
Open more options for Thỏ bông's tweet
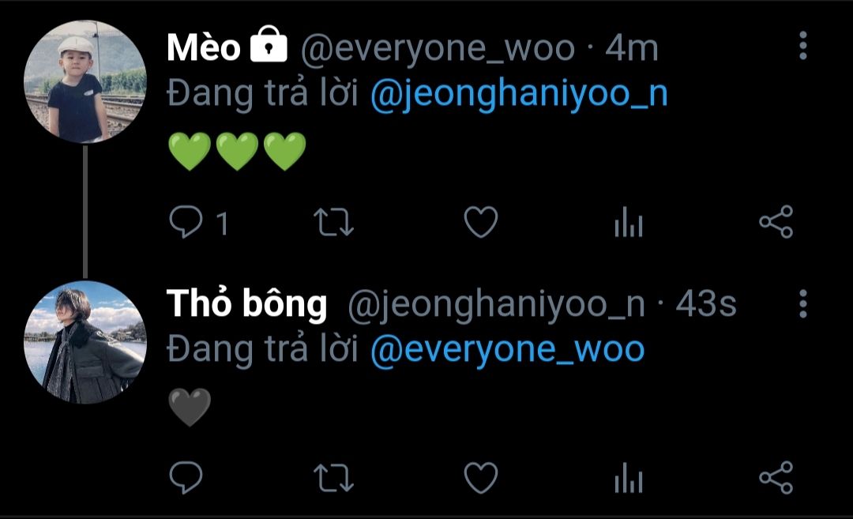click(803, 303)
